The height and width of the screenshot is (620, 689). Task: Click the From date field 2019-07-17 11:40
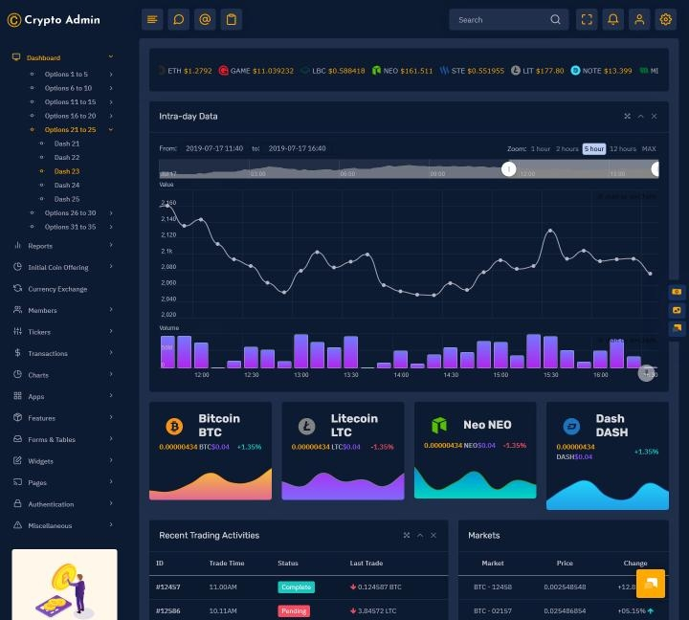click(x=214, y=148)
